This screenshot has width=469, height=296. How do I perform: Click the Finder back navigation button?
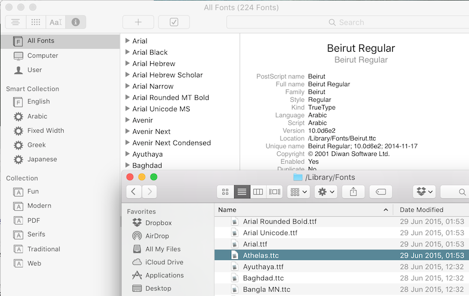point(133,192)
